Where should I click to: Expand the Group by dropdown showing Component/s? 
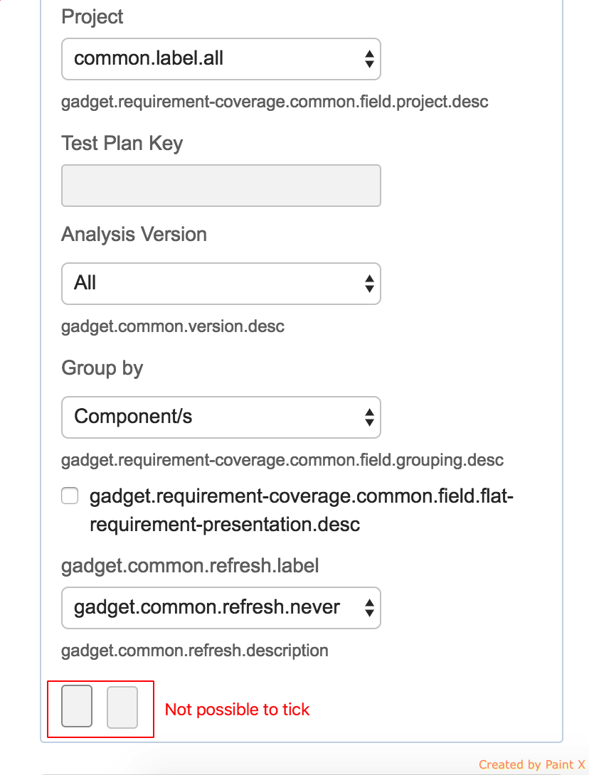213,417
